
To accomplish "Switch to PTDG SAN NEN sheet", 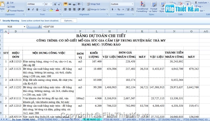I will click(147, 119).
